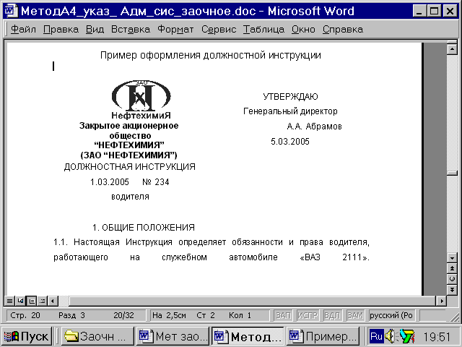The width and height of the screenshot is (462, 347).
Task: Click the speaker volume tray icon
Action: [x=391, y=336]
